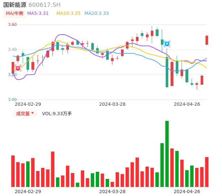
Task: Click the 600617.SH stock code
Action: click(44, 5)
